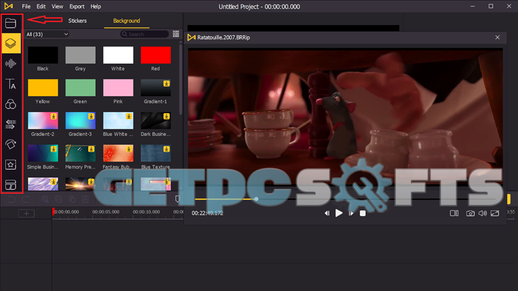
Task: Adjust volume with speaker icon
Action: click(482, 213)
